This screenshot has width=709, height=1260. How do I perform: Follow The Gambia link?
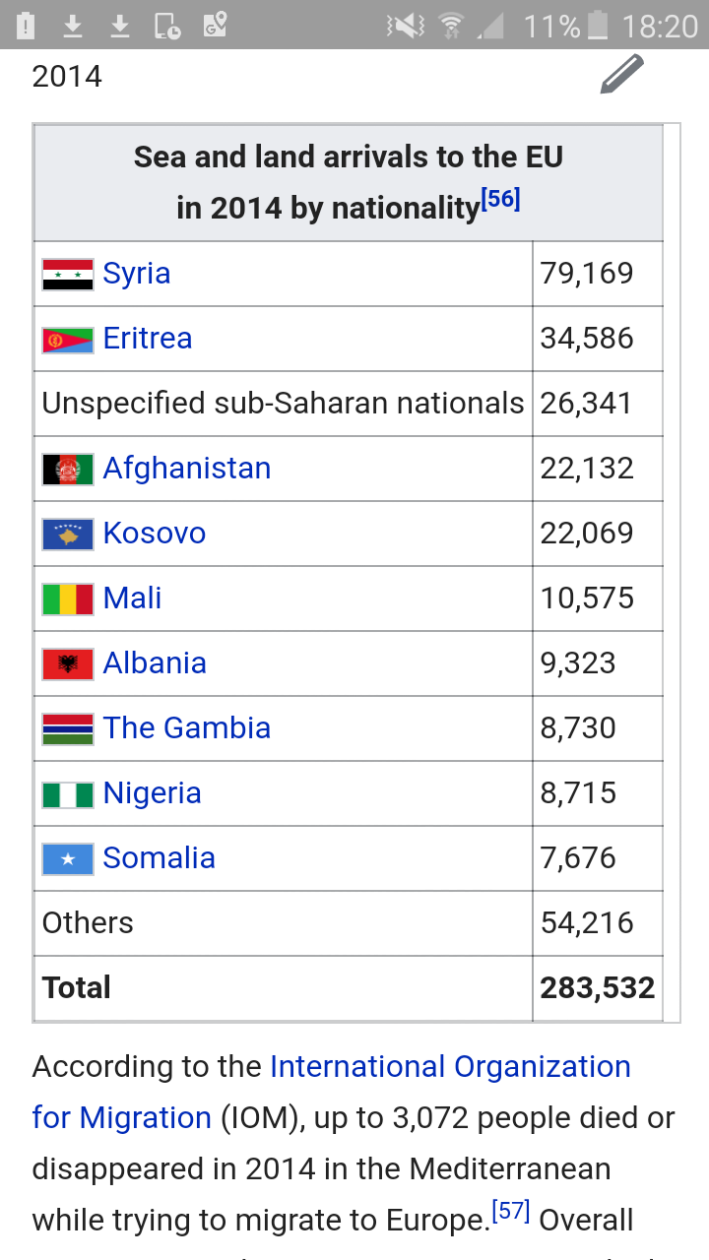(187, 728)
